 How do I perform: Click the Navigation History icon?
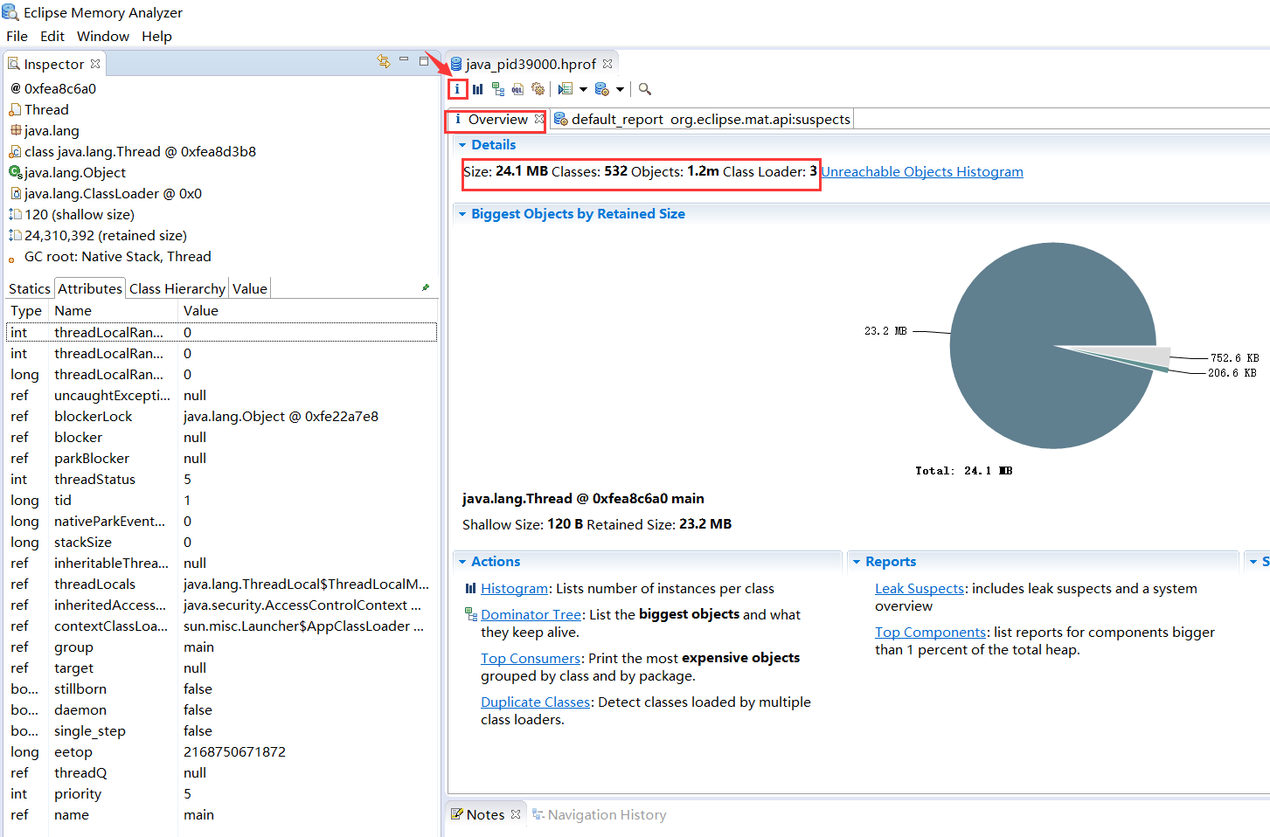(538, 814)
